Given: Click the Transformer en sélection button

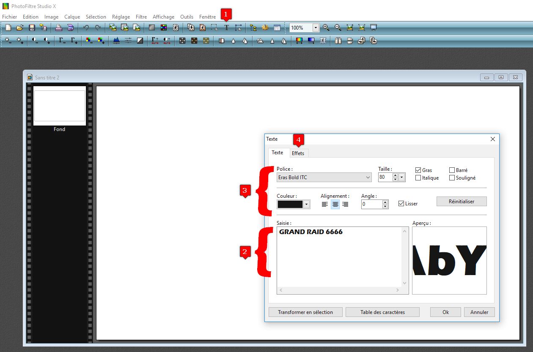Looking at the screenshot, I should point(305,312).
